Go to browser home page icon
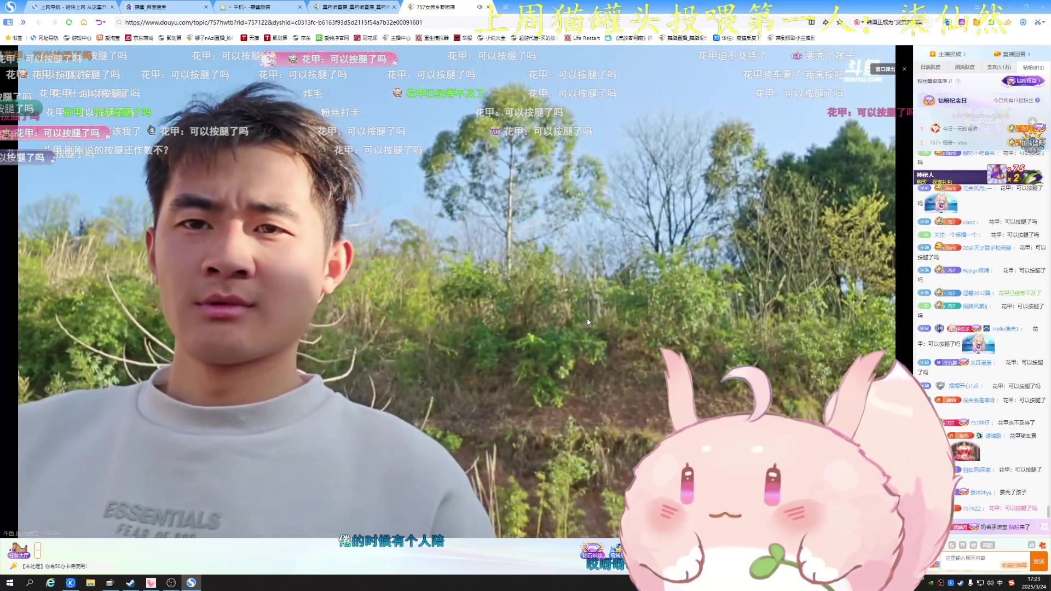The height and width of the screenshot is (591, 1051). (84, 22)
